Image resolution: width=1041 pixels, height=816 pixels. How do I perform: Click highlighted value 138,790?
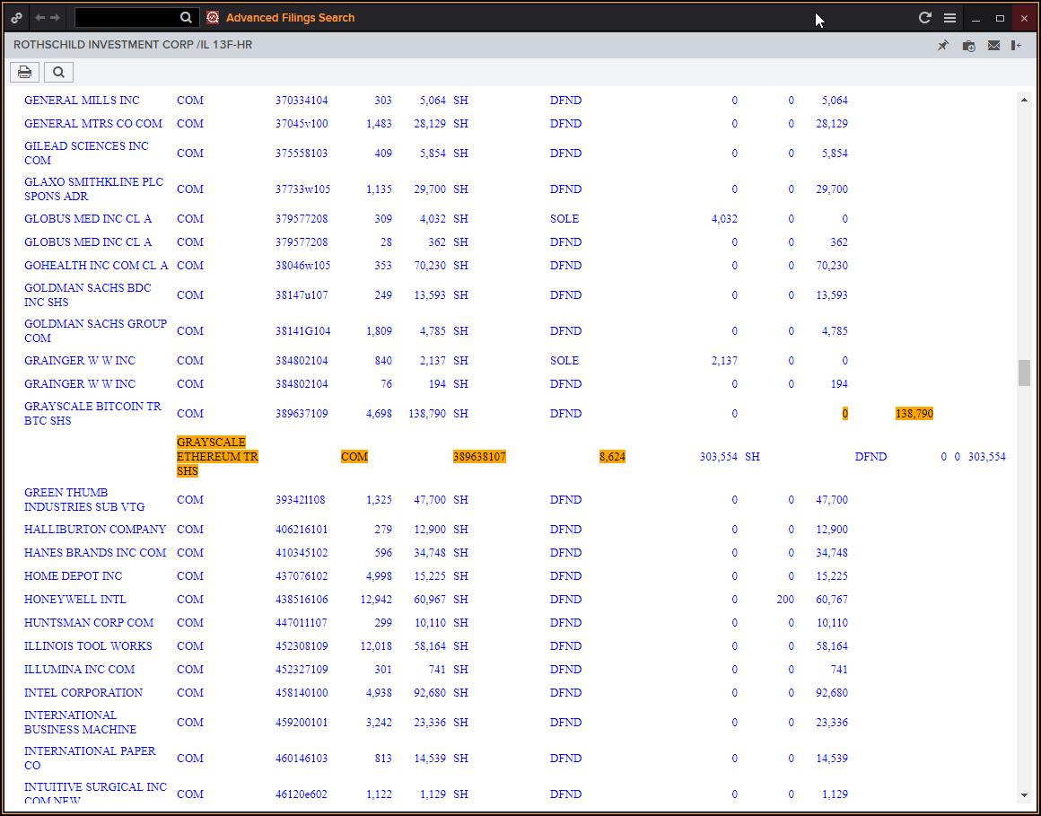tap(914, 414)
